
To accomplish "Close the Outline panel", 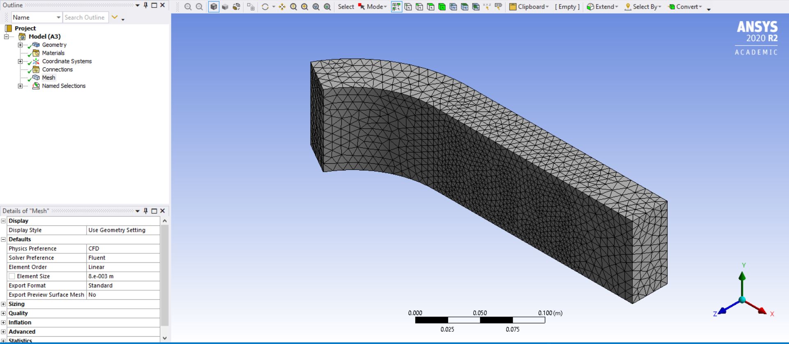I will pyautogui.click(x=162, y=5).
